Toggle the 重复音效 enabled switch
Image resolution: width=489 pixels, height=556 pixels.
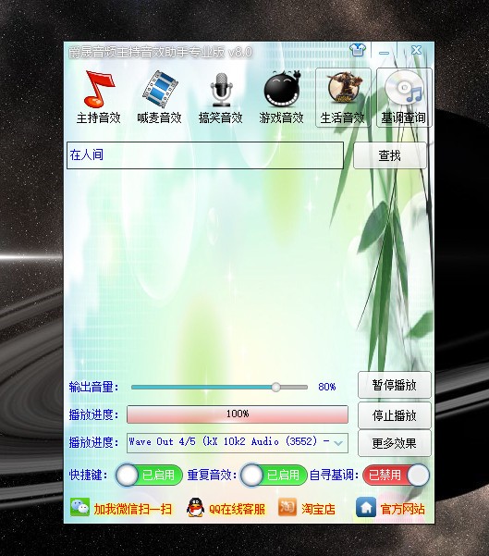click(x=274, y=475)
